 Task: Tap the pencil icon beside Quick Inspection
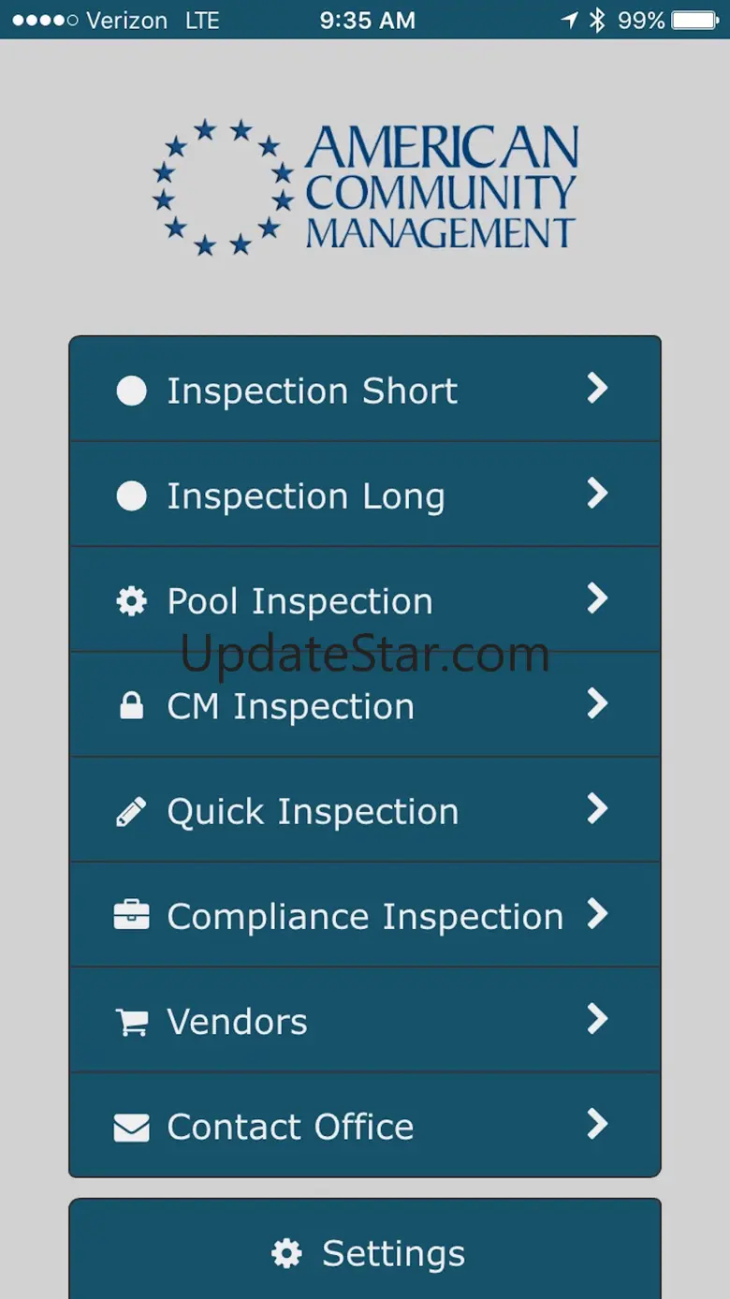pos(131,812)
